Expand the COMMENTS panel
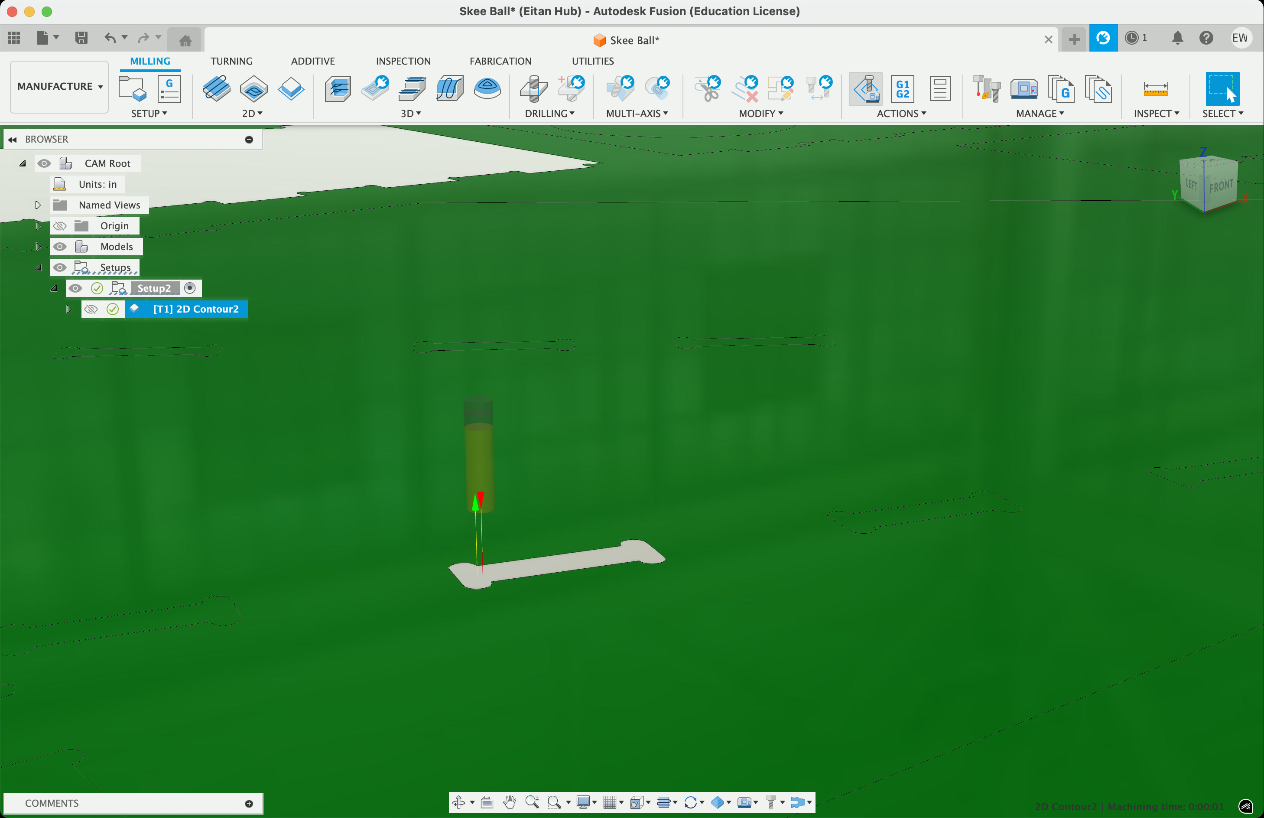The height and width of the screenshot is (818, 1264). point(249,803)
